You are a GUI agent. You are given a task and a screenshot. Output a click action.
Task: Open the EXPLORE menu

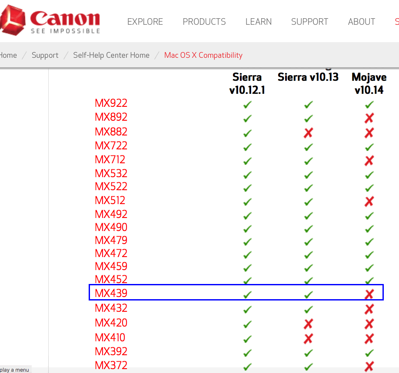pyautogui.click(x=145, y=22)
